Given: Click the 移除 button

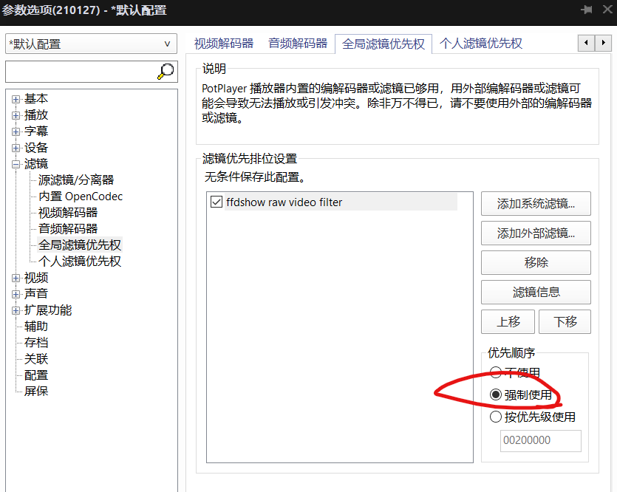Looking at the screenshot, I should (x=536, y=262).
